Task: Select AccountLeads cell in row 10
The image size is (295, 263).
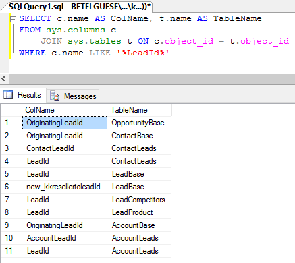Action: 139,238
